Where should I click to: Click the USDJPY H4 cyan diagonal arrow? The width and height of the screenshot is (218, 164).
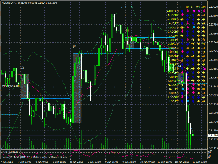pyautogui.click(x=188, y=101)
